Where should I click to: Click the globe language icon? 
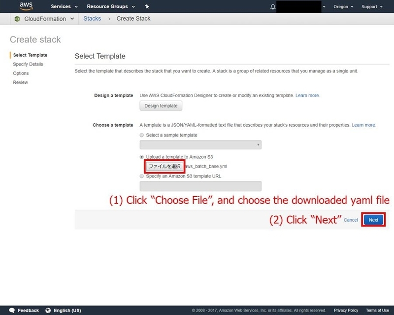(48, 310)
